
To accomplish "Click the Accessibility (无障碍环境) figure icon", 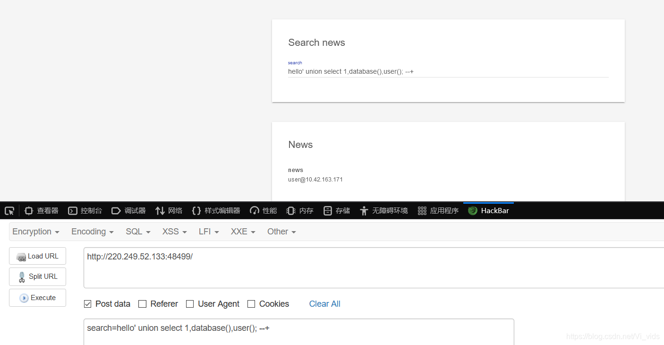I will tap(364, 211).
